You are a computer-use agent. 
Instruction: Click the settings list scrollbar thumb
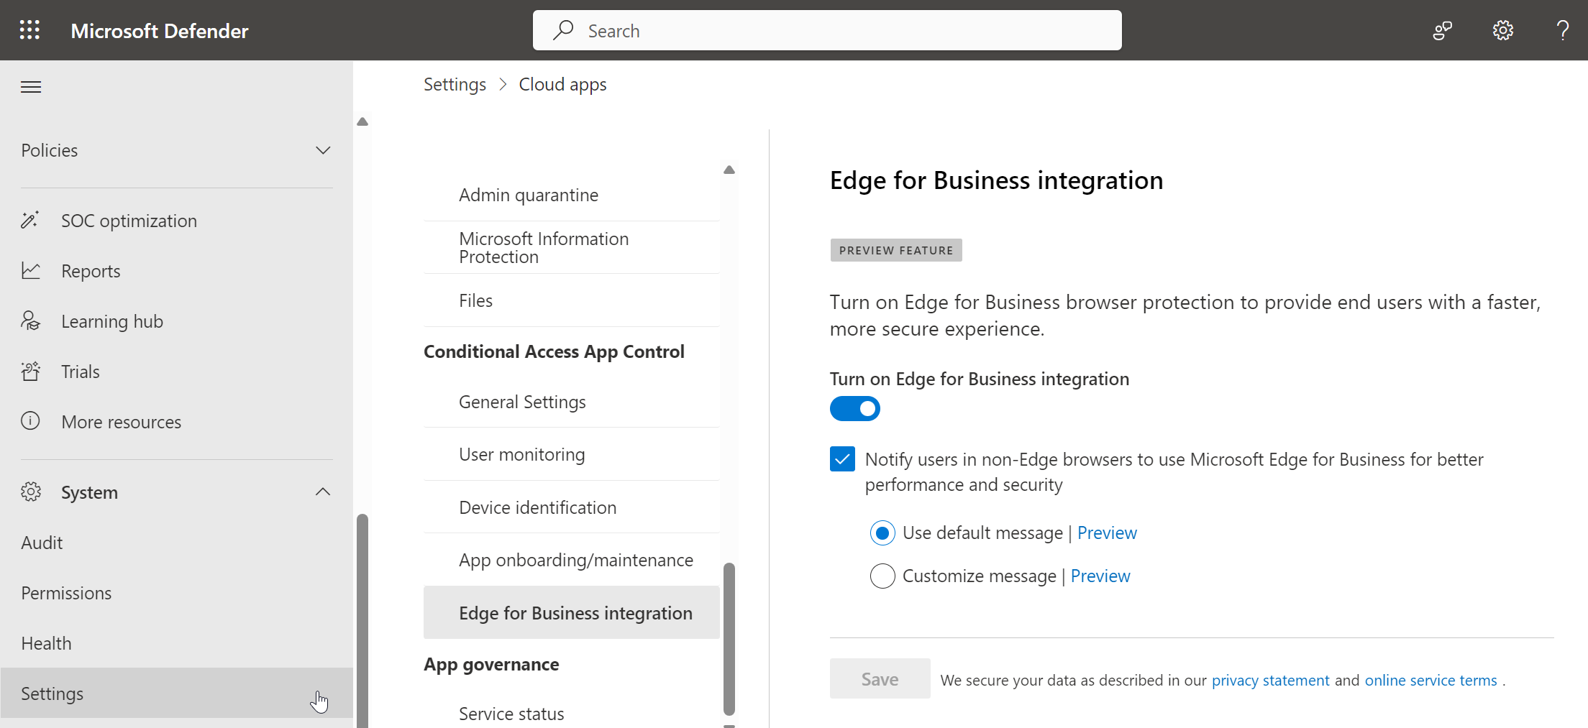click(x=729, y=639)
